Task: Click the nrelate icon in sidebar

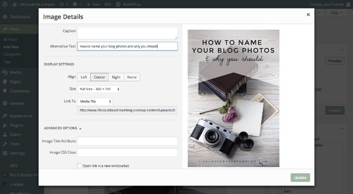Action: [x=5, y=184]
